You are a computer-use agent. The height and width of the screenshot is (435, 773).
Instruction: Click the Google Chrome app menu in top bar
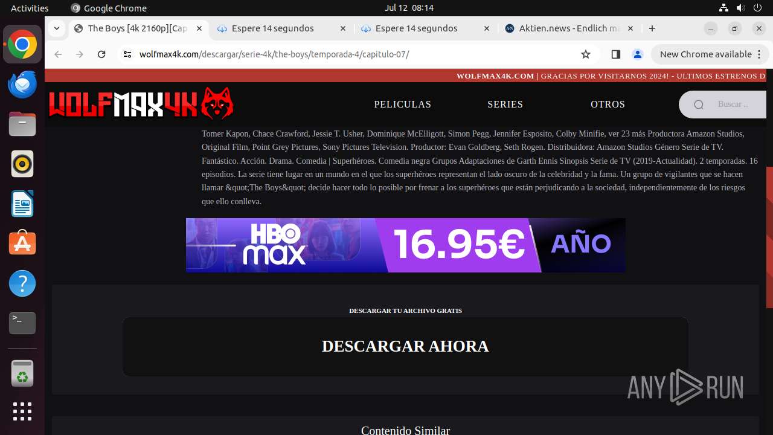pos(109,8)
